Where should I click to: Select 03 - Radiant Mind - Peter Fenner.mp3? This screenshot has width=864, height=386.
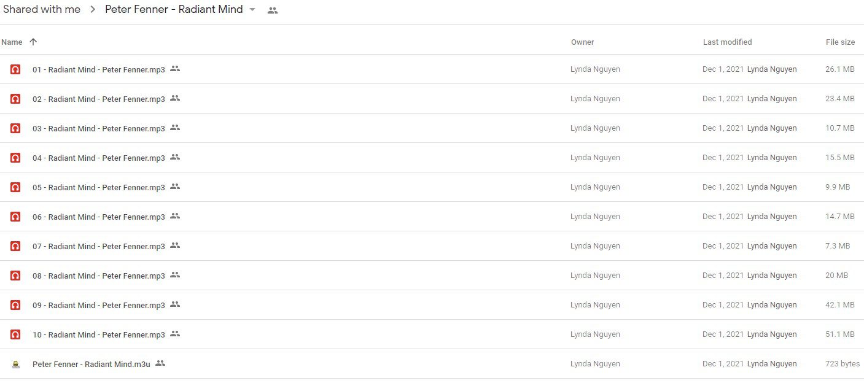(x=99, y=128)
